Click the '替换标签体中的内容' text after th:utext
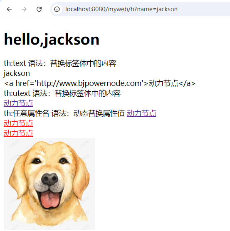 (88, 93)
